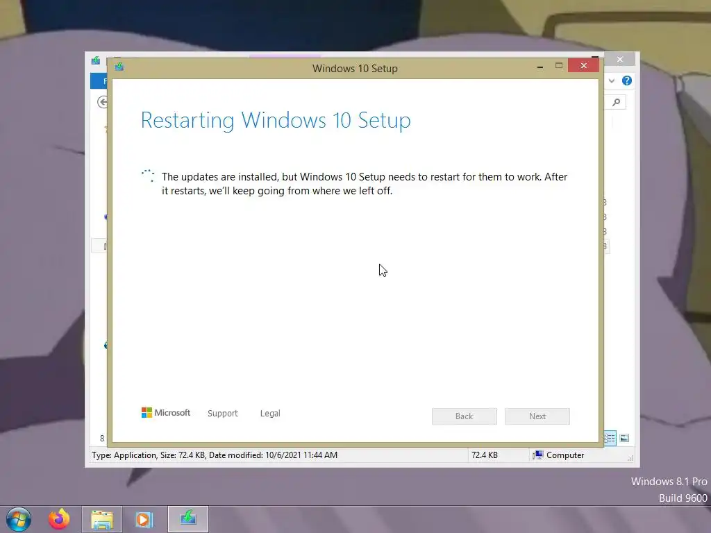Expand the File Explorer ribbon chevron
The height and width of the screenshot is (533, 711).
612,81
